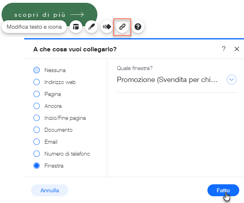The width and height of the screenshot is (244, 203).
Task: Select the Finestra radio option
Action: [x=37, y=166]
